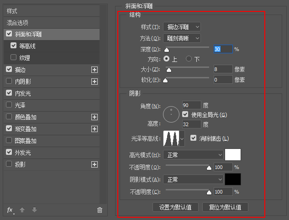Screen dimensions: 289x220
Task: Add another 描边 effect via plus icon
Action: click(x=95, y=70)
